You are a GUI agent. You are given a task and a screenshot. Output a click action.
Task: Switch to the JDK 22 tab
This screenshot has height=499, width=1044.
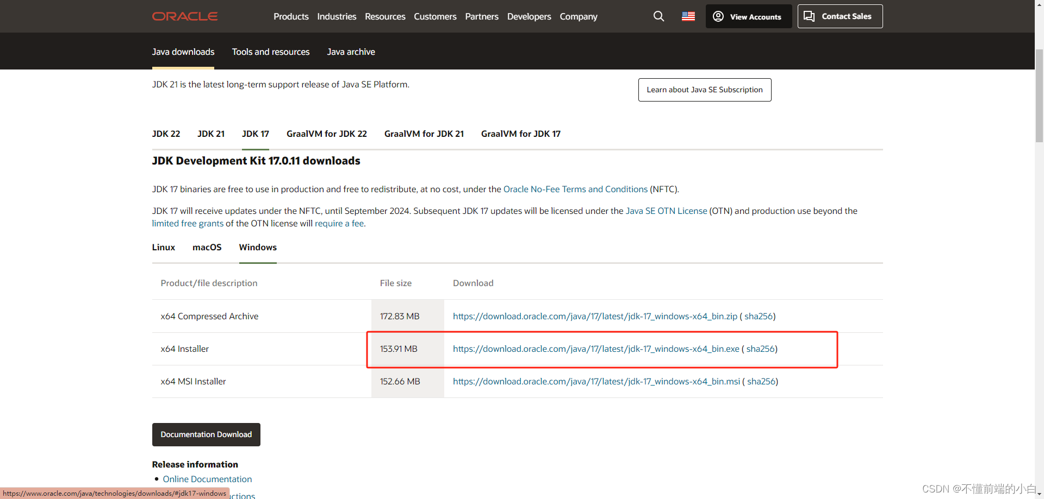click(x=166, y=134)
